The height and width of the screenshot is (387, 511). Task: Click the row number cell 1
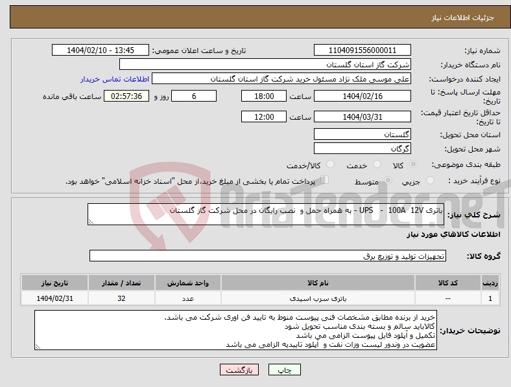click(490, 298)
